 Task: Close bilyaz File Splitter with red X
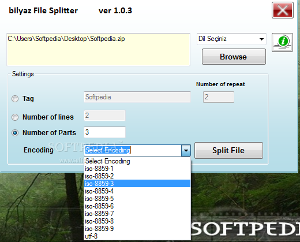coord(283,10)
